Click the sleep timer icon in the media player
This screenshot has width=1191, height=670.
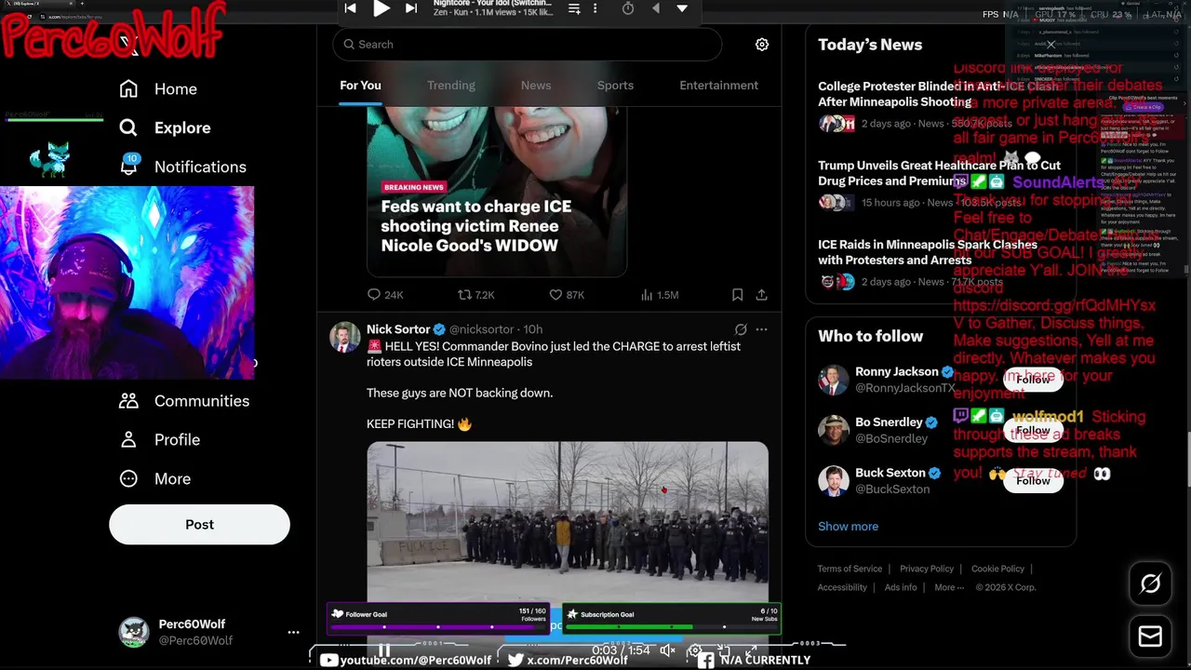[628, 8]
